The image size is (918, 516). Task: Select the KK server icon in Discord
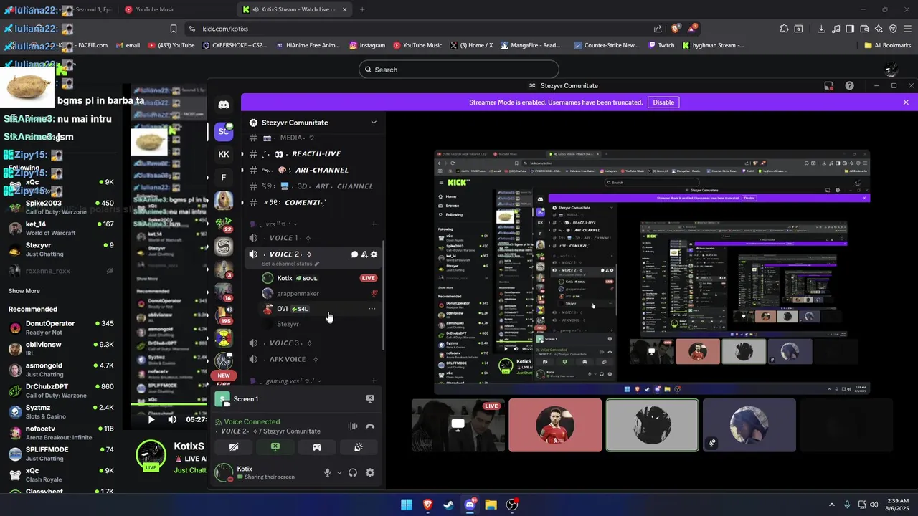[x=224, y=154]
